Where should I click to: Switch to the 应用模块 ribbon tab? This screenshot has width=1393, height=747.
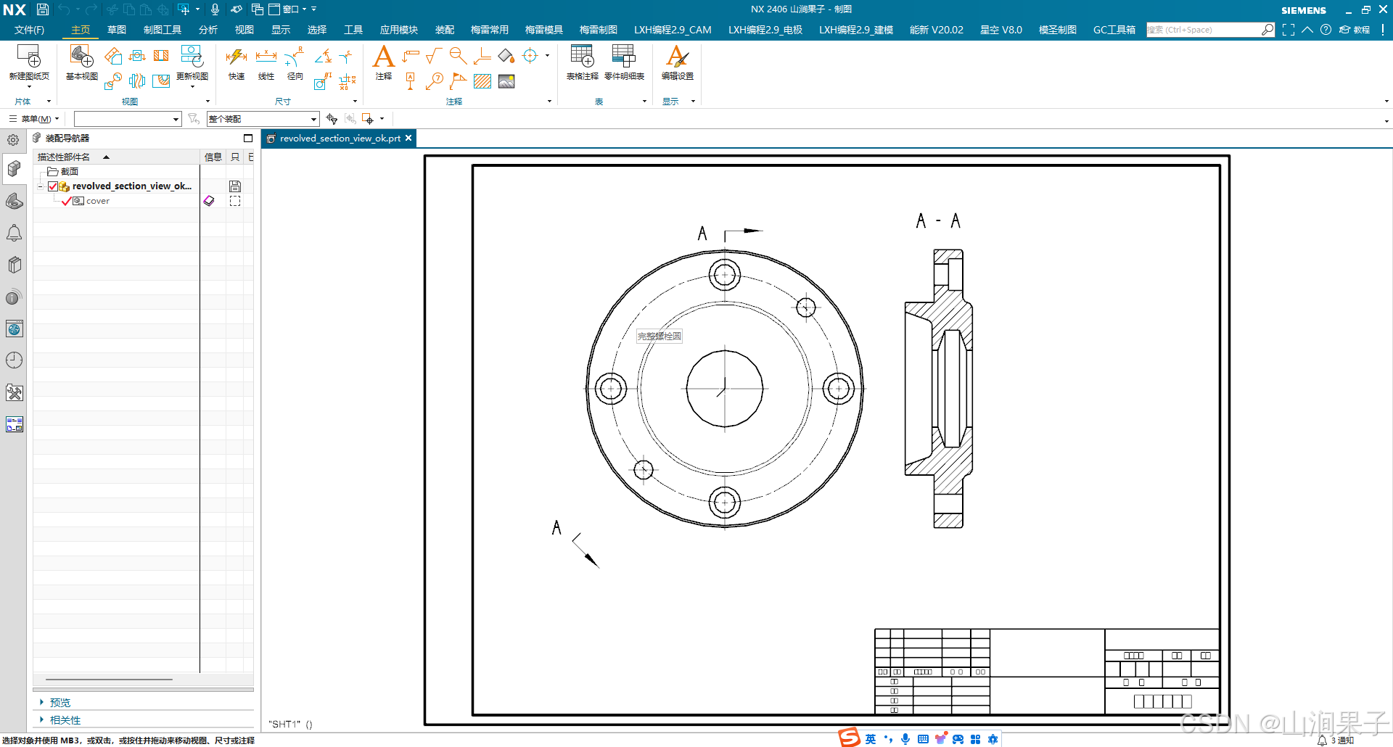(398, 30)
